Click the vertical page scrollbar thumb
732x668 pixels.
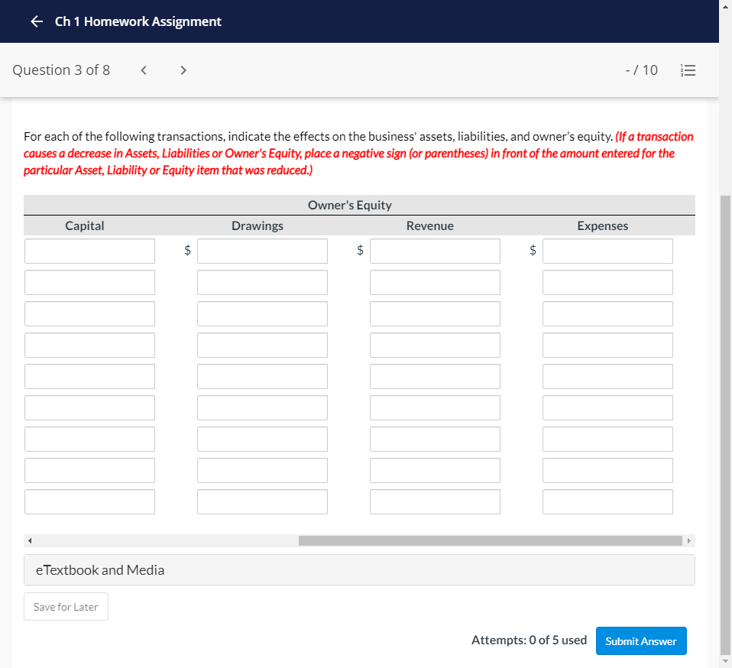point(725,425)
